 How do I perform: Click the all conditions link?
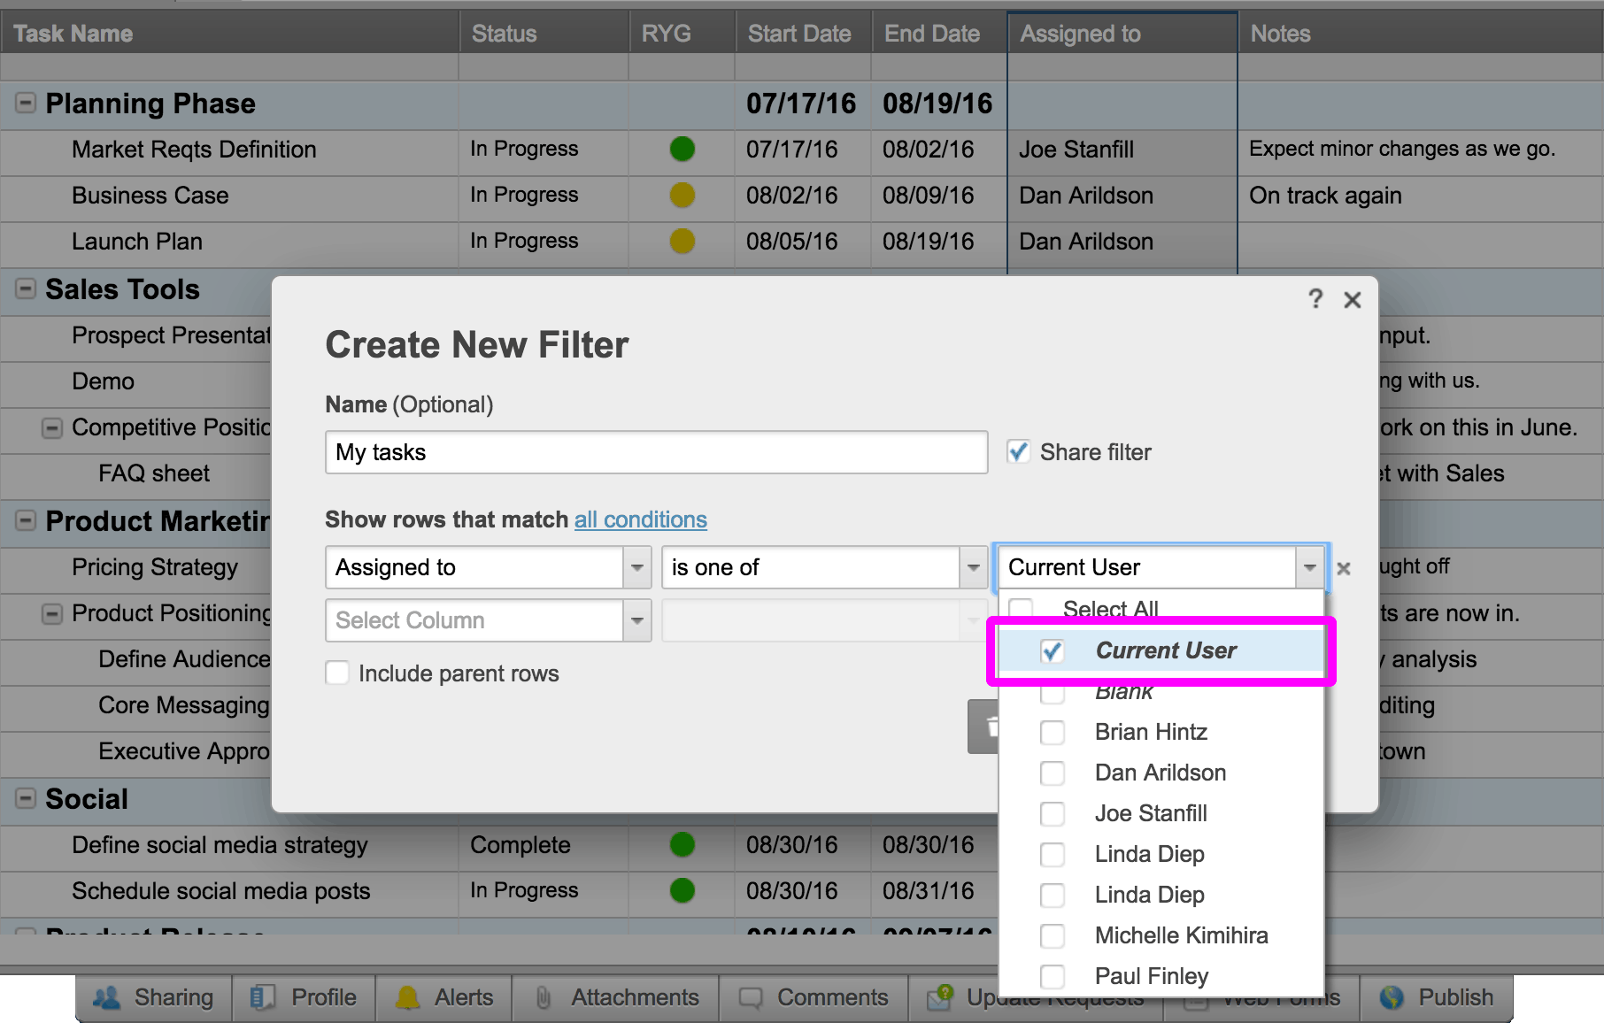640,519
